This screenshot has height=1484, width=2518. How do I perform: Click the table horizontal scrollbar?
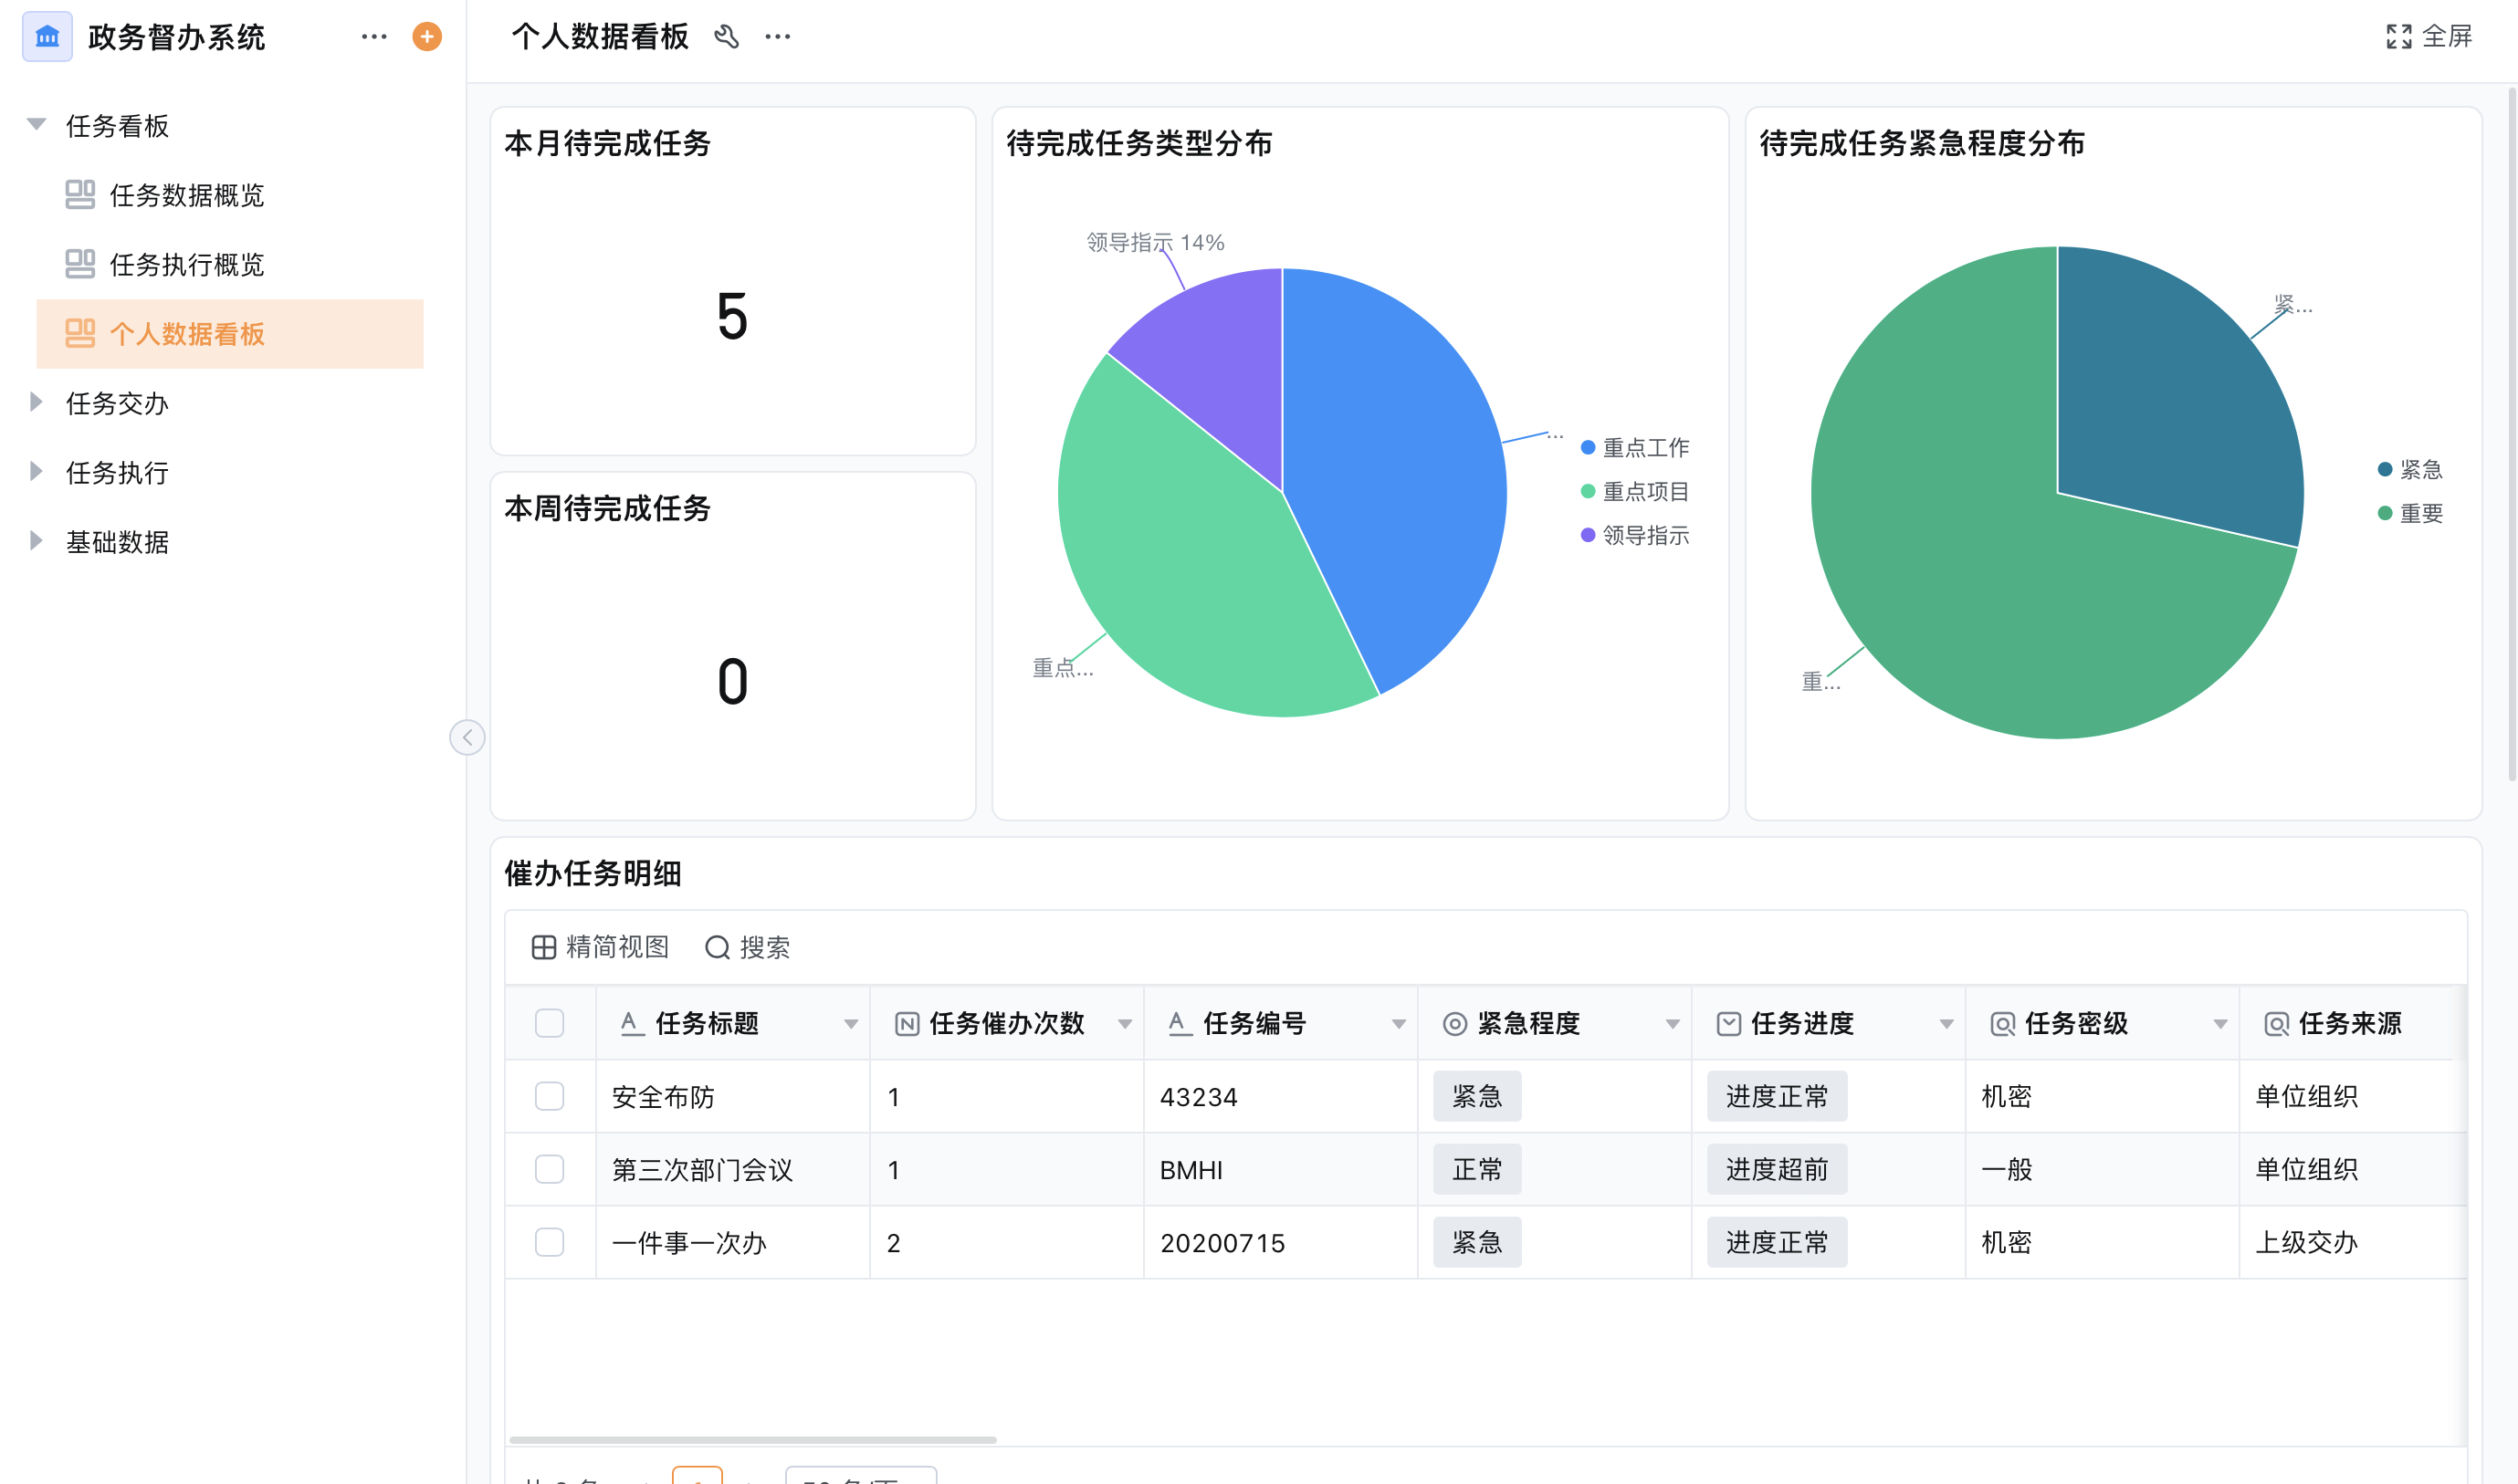[x=752, y=1439]
